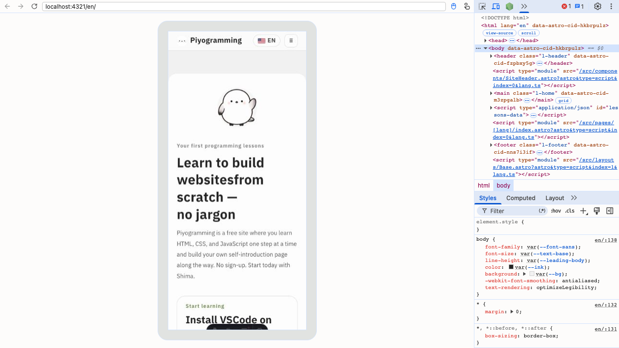Click the view-source badge
This screenshot has height=348, width=619.
(x=499, y=33)
